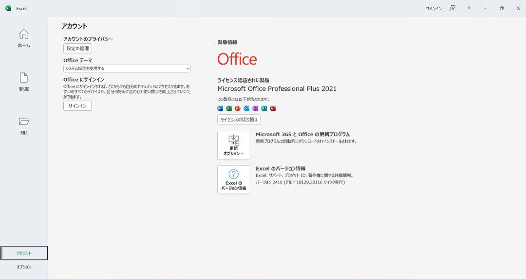Click the ライセンス認証された製品 label
Screen dimensions: 526x280
tap(243, 80)
